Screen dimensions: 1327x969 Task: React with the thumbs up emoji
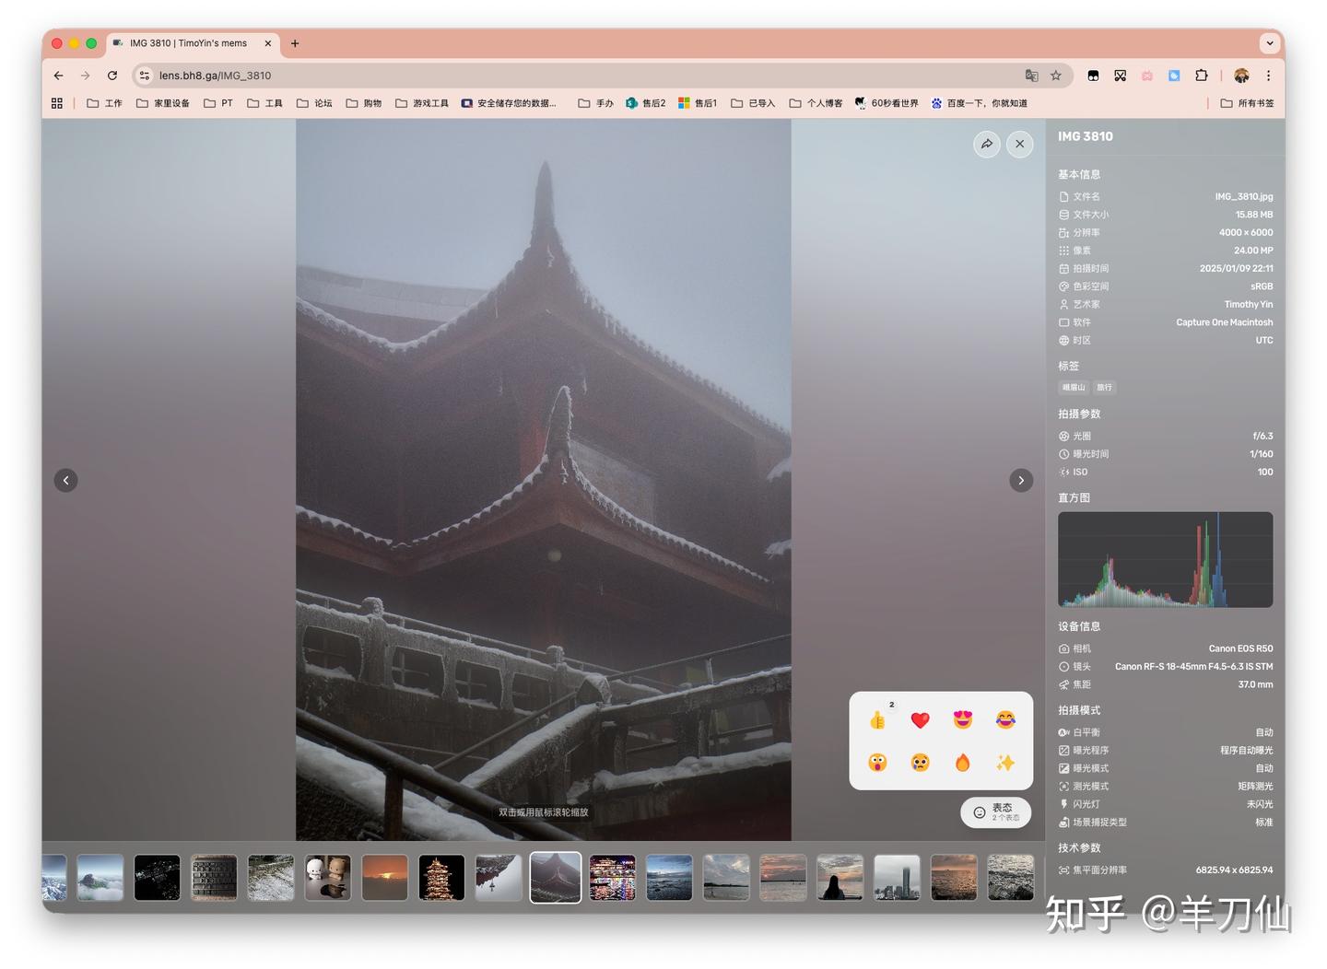point(877,719)
